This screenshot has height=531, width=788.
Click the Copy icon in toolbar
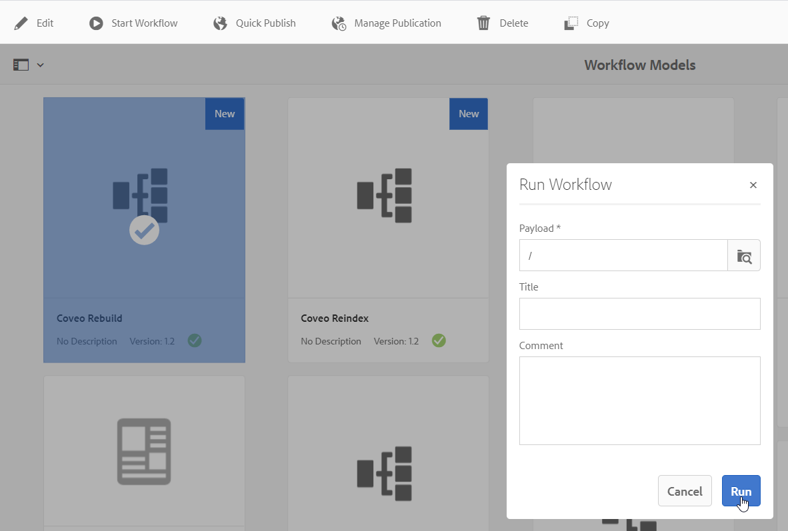pos(571,23)
